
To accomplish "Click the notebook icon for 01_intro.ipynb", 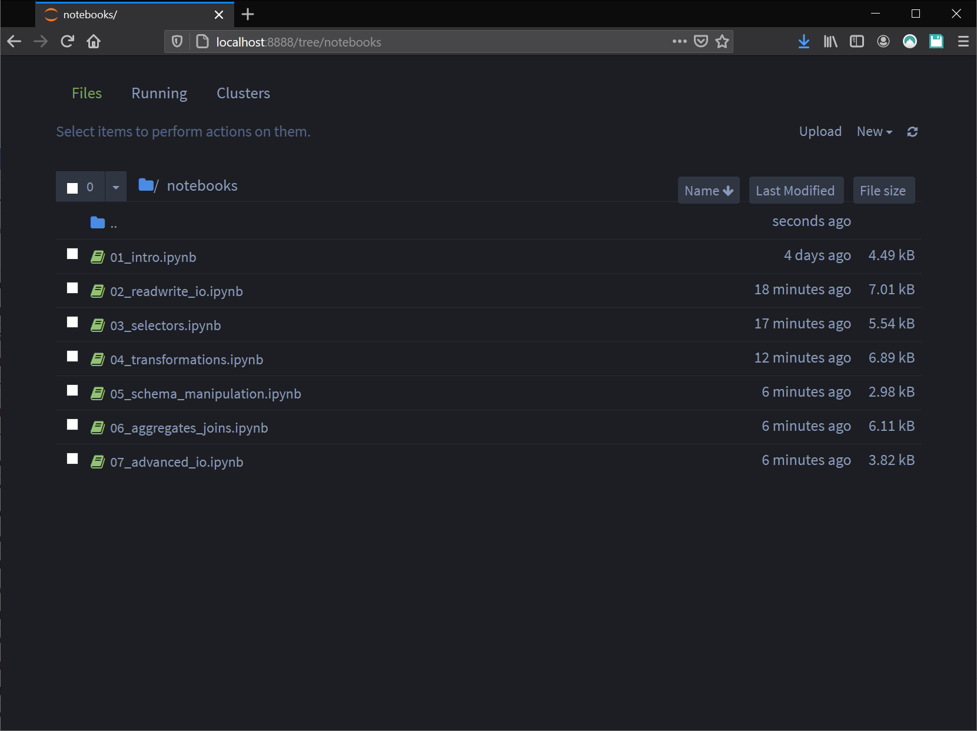I will [x=98, y=257].
